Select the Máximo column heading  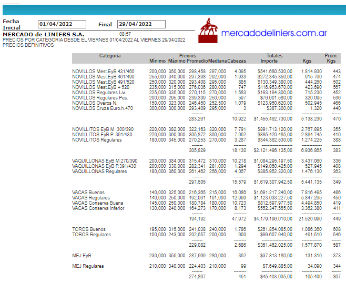point(177,62)
